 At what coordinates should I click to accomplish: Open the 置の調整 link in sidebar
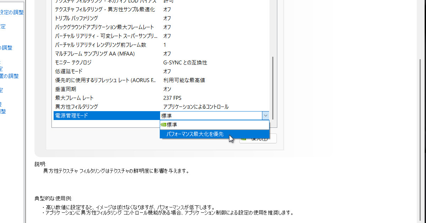(x=9, y=76)
